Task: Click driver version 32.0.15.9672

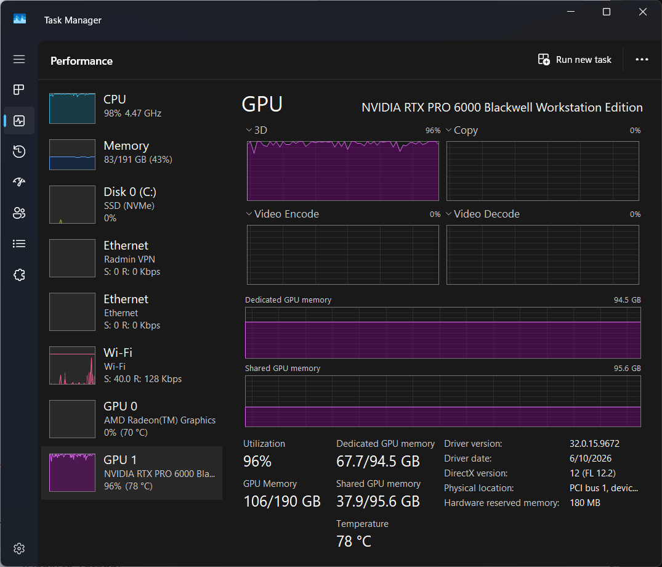Action: pyautogui.click(x=594, y=444)
